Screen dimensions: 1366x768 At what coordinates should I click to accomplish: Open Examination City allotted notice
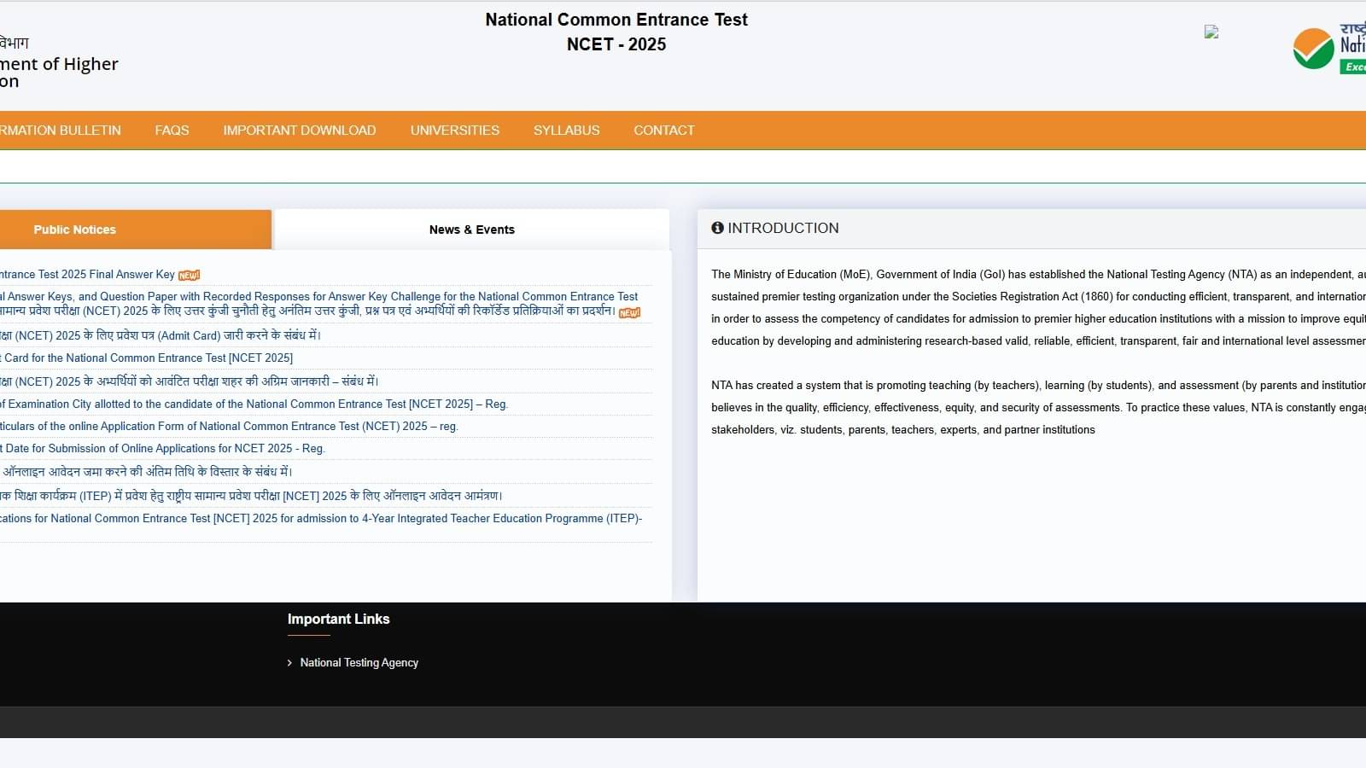[254, 404]
